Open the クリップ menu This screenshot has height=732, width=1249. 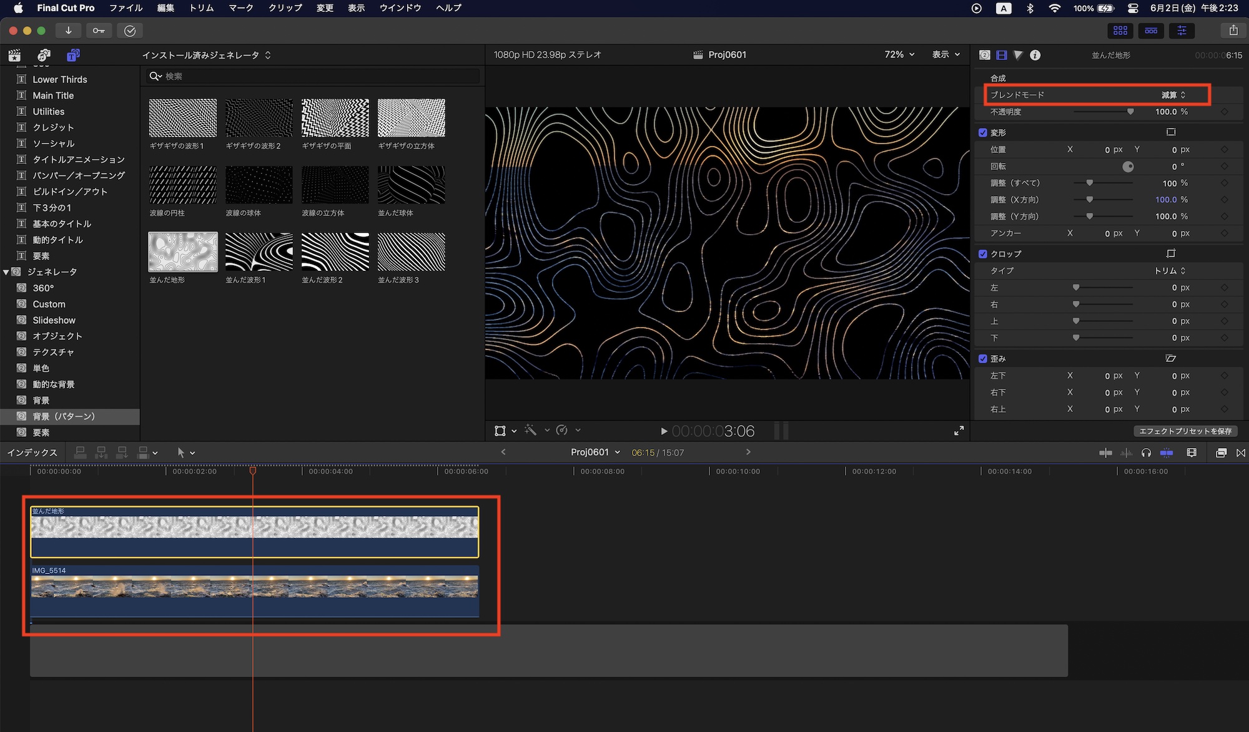coord(285,8)
